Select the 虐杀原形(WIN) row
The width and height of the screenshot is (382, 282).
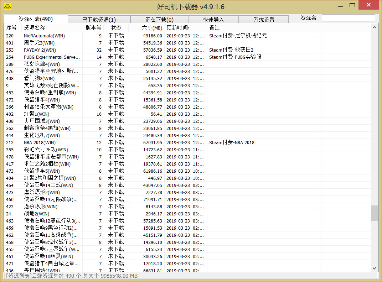click(187, 207)
